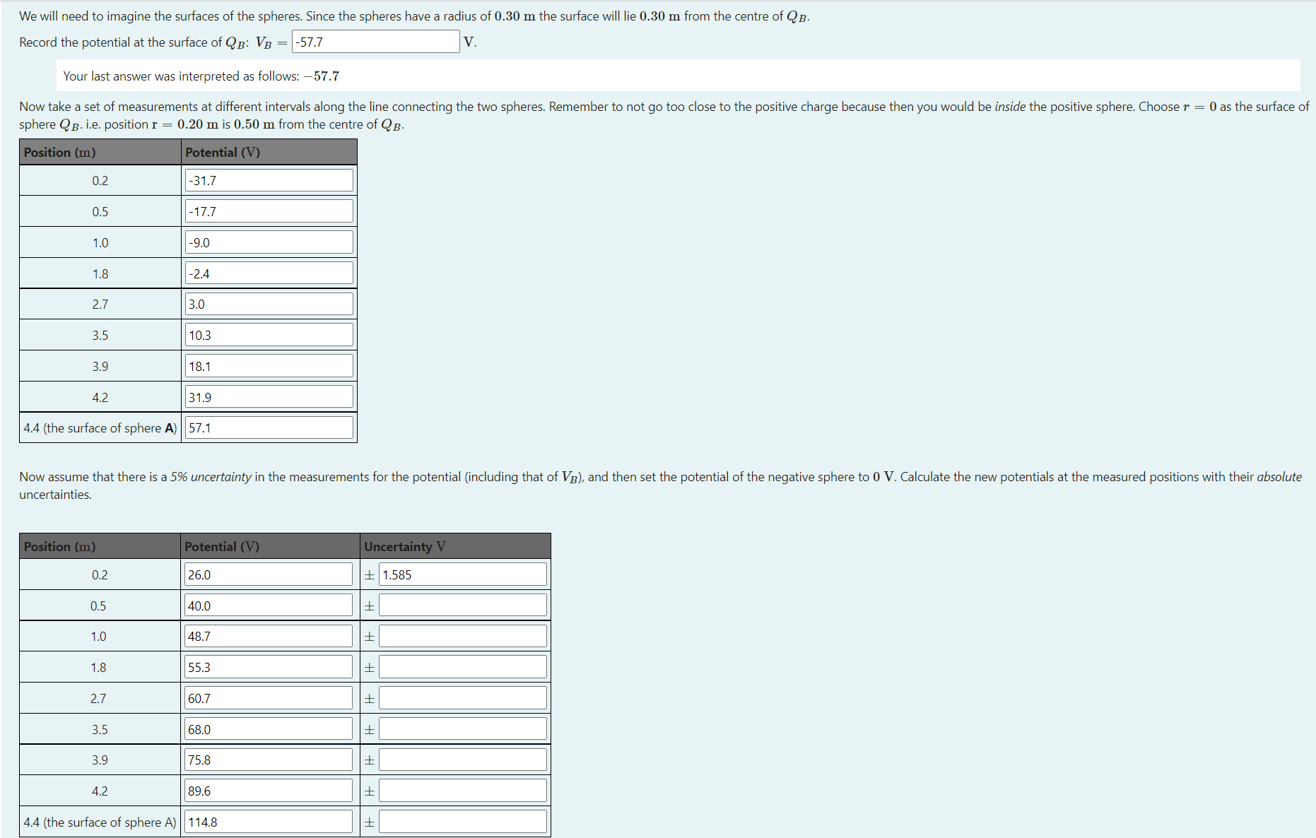This screenshot has width=1316, height=838.
Task: Click position 2.7 in the 3.0 row
Action: tap(100, 304)
